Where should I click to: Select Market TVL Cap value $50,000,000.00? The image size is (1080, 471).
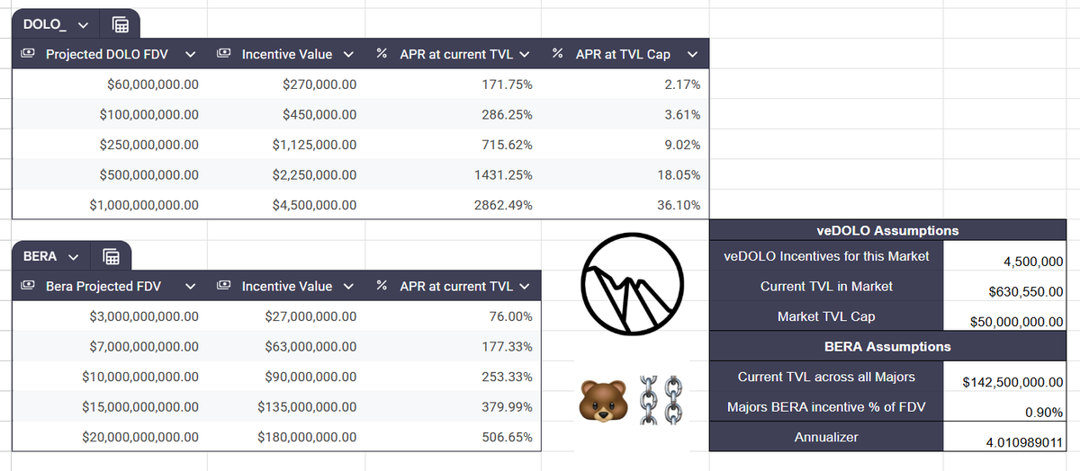(1005, 317)
